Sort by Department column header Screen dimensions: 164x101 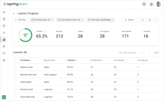point(49,60)
